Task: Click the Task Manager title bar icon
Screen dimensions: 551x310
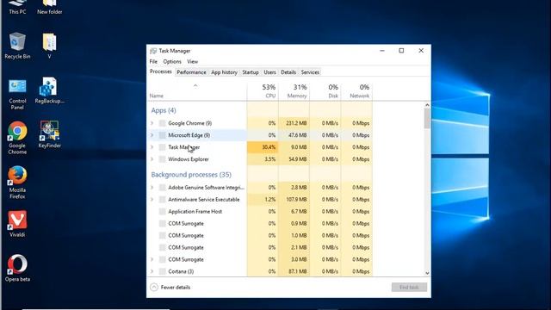Action: tap(153, 51)
